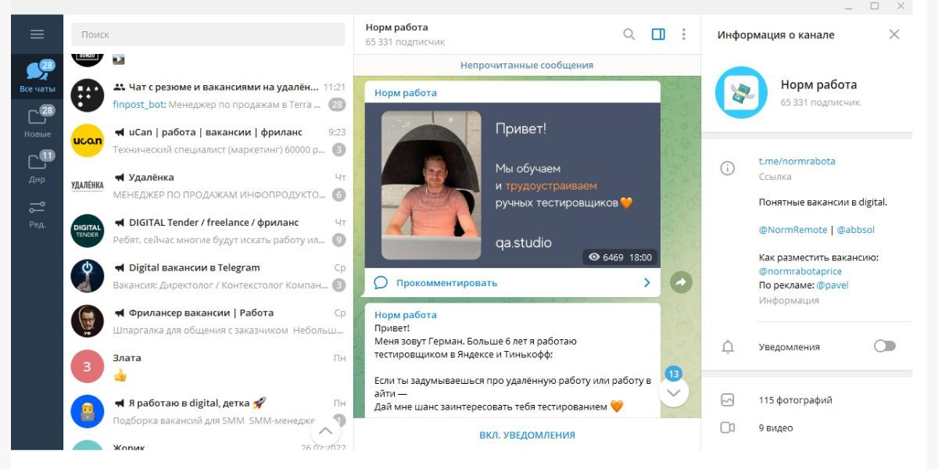Screen dimensions: 938x469
Task: Open the Удалёнка channel
Action: point(208,186)
